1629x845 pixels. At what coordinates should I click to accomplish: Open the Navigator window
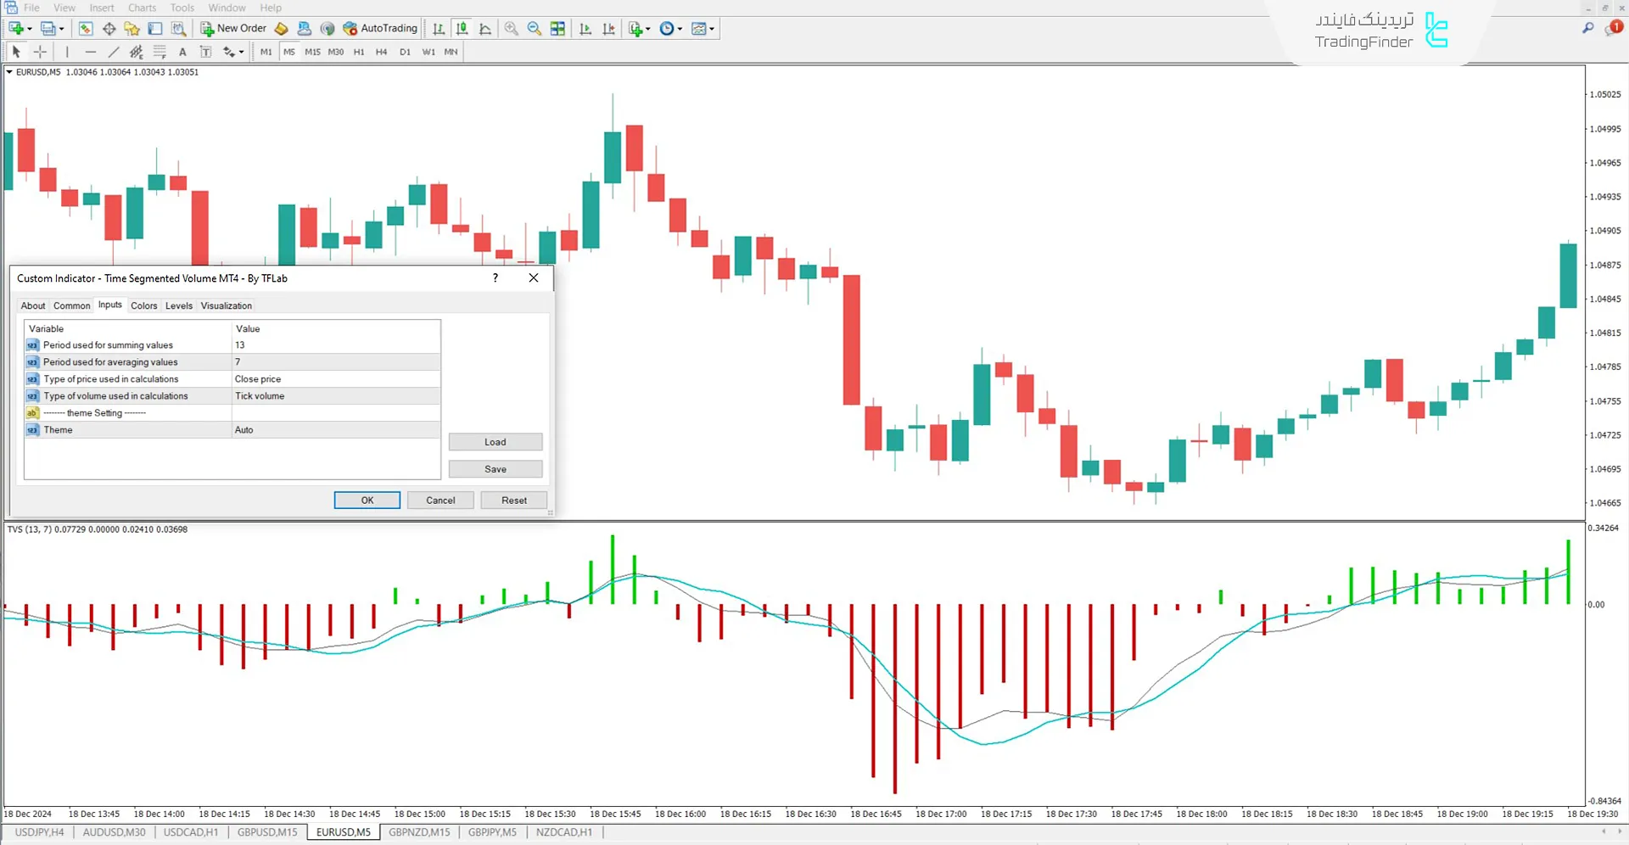tap(132, 28)
